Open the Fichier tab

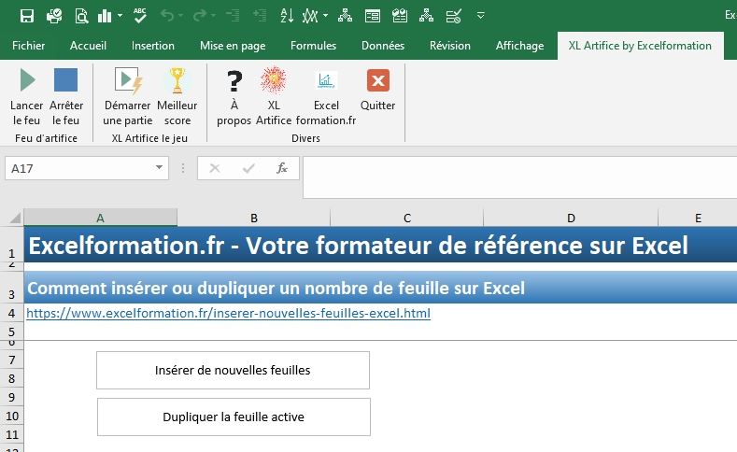coord(29,46)
